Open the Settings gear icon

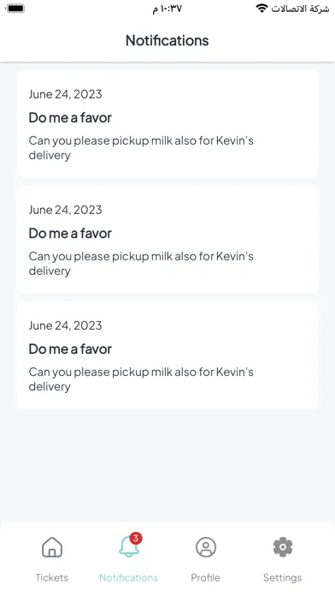(x=283, y=547)
